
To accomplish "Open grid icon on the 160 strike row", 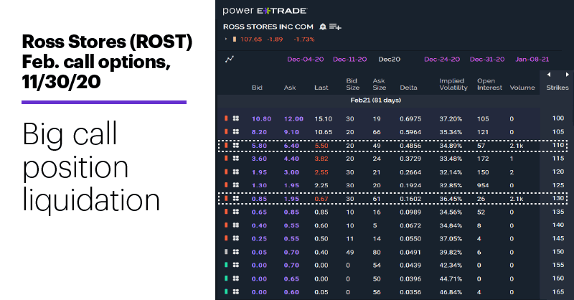I will click(236, 278).
